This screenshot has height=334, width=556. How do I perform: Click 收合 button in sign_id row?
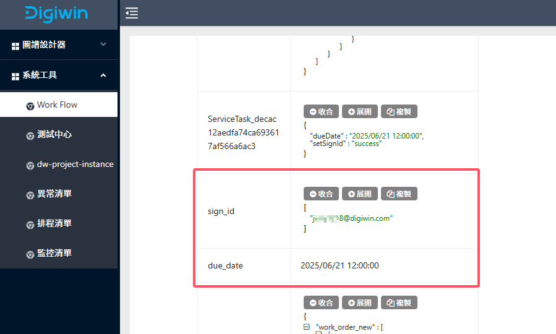(x=320, y=194)
